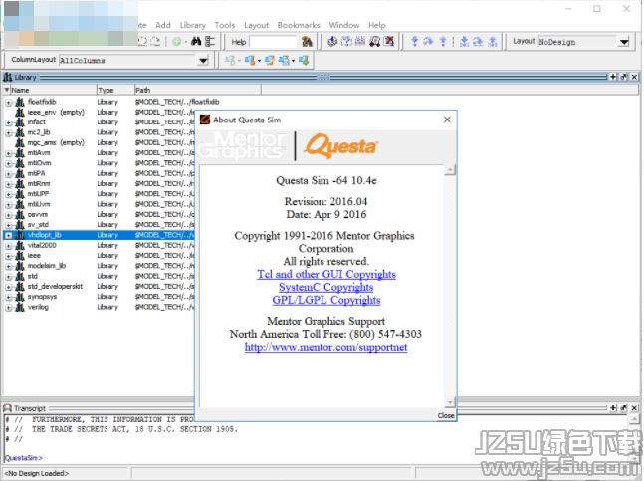
Task: Undock the Transcript pane
Action: [x=623, y=408]
